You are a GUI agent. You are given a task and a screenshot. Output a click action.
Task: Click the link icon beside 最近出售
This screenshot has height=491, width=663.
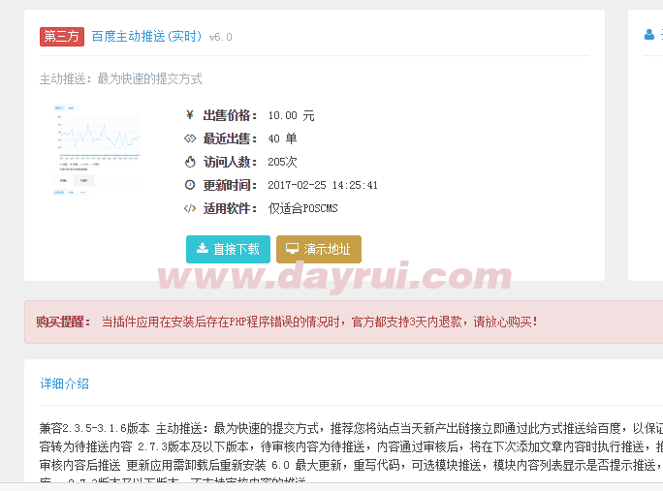pos(190,138)
